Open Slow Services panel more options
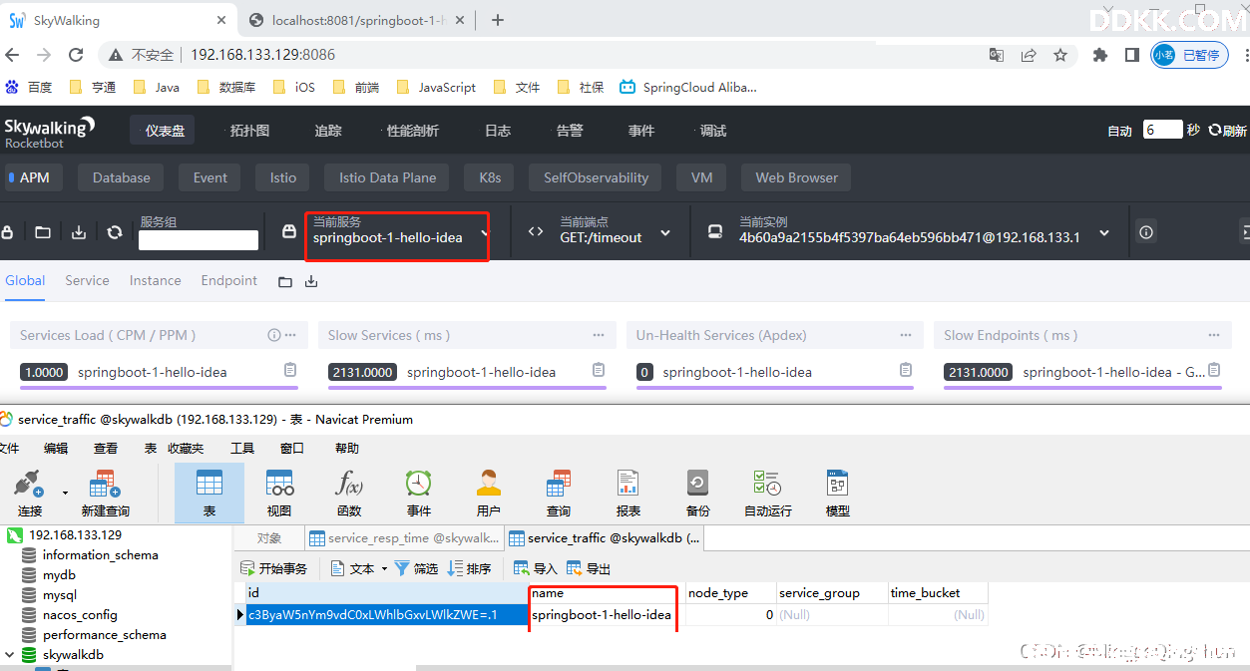 pos(599,335)
